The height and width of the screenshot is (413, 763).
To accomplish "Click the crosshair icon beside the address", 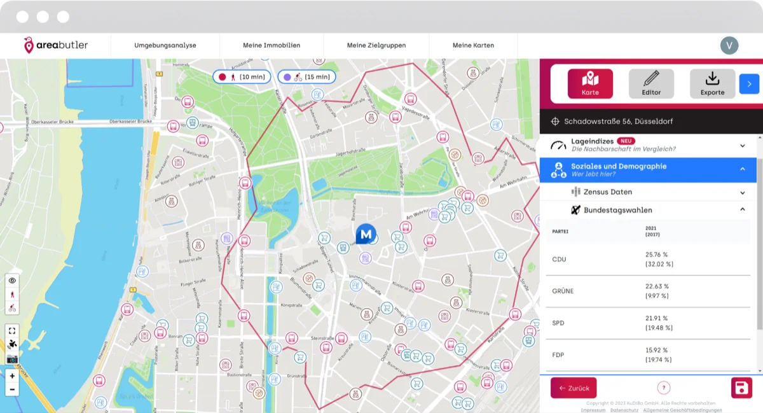I will tap(555, 121).
